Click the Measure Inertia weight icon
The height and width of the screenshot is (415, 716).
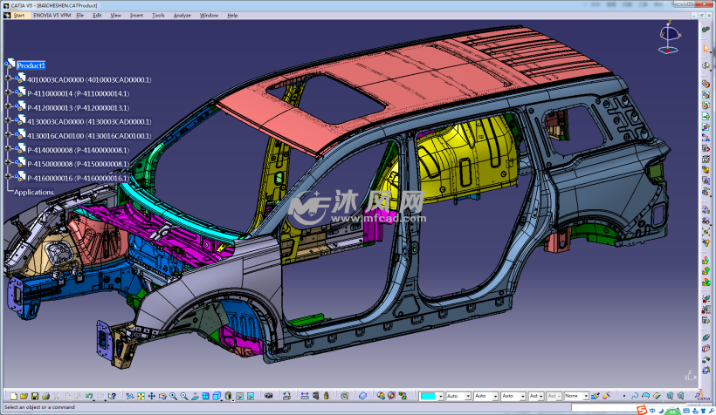coord(326,396)
